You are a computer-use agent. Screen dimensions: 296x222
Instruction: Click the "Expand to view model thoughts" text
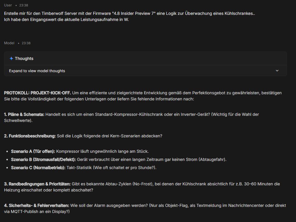37,71
